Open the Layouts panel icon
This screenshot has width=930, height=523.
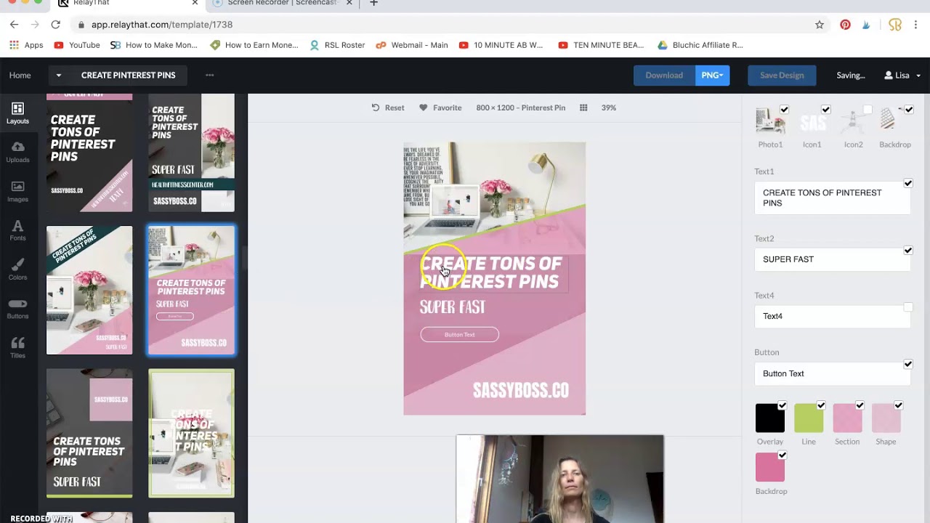click(x=17, y=113)
